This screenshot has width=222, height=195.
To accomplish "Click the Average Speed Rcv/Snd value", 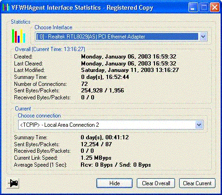I will (116, 165).
